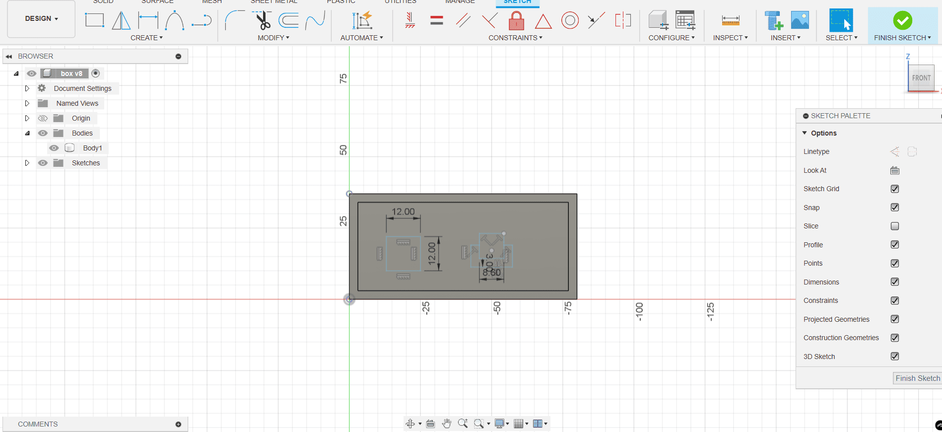942x432 pixels.
Task: Open the SELECT menu
Action: point(841,38)
